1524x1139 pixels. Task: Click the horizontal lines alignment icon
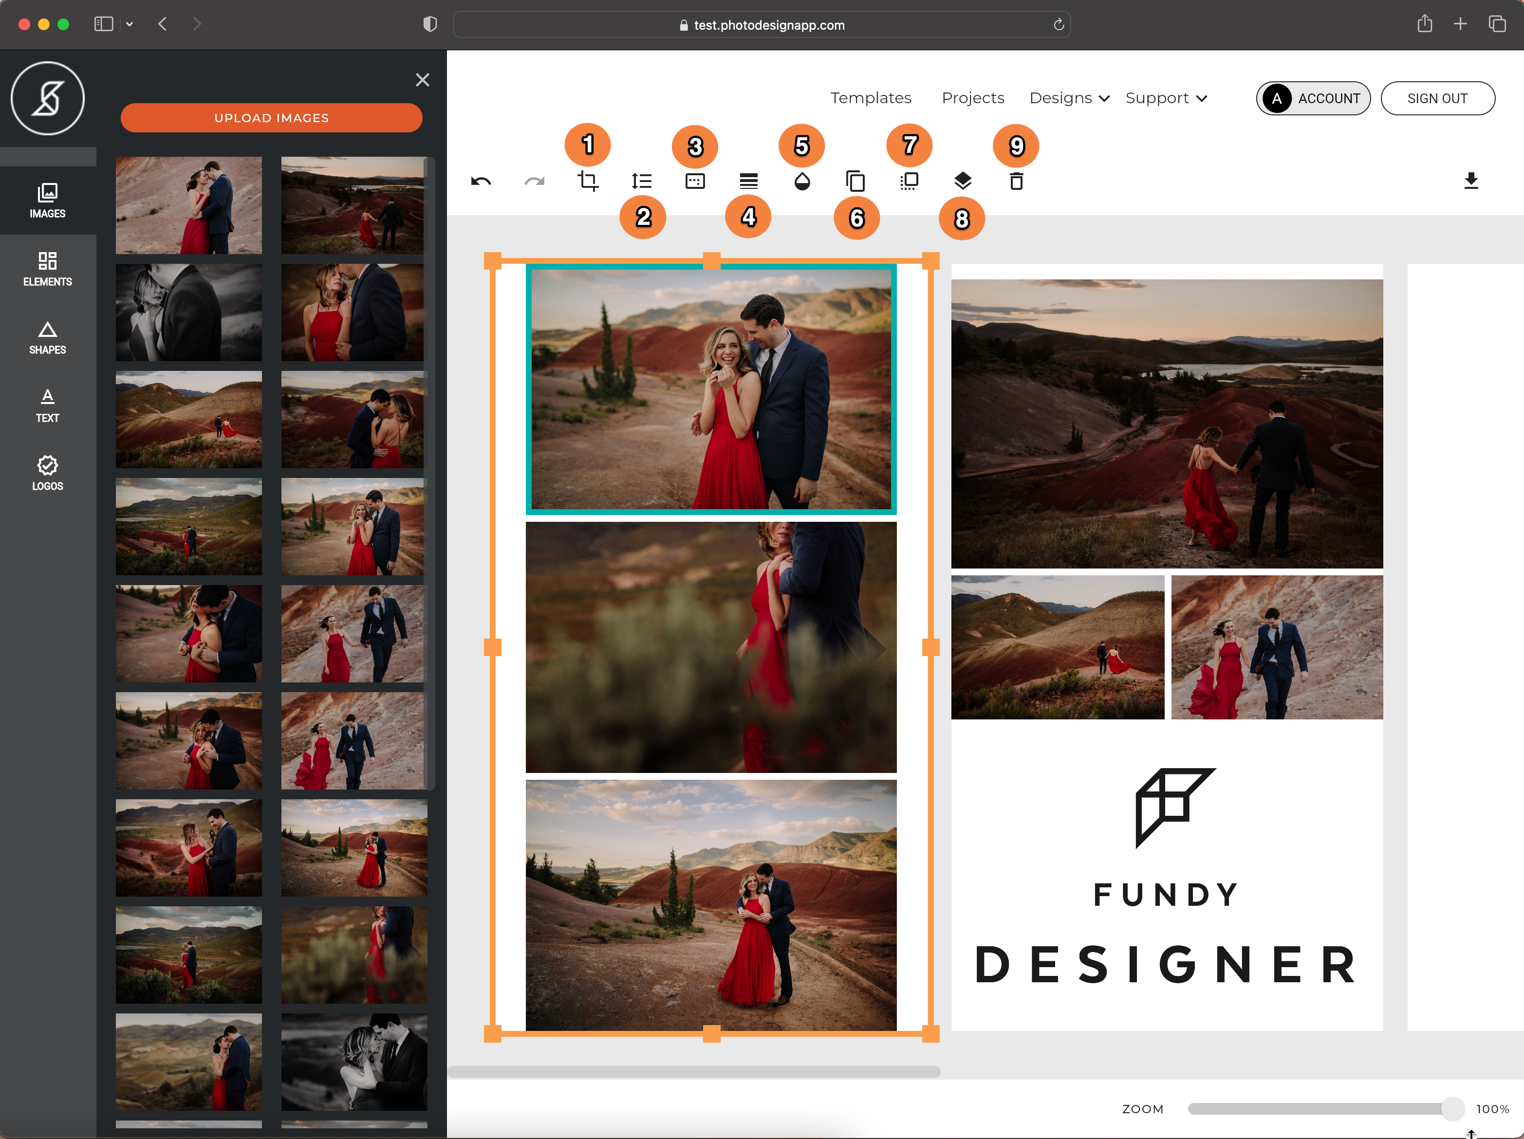point(749,181)
